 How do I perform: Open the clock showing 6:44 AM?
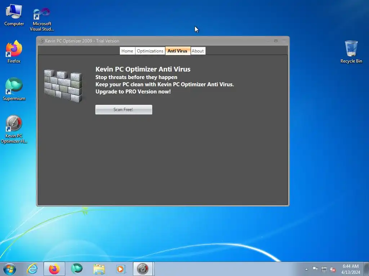[351, 269]
